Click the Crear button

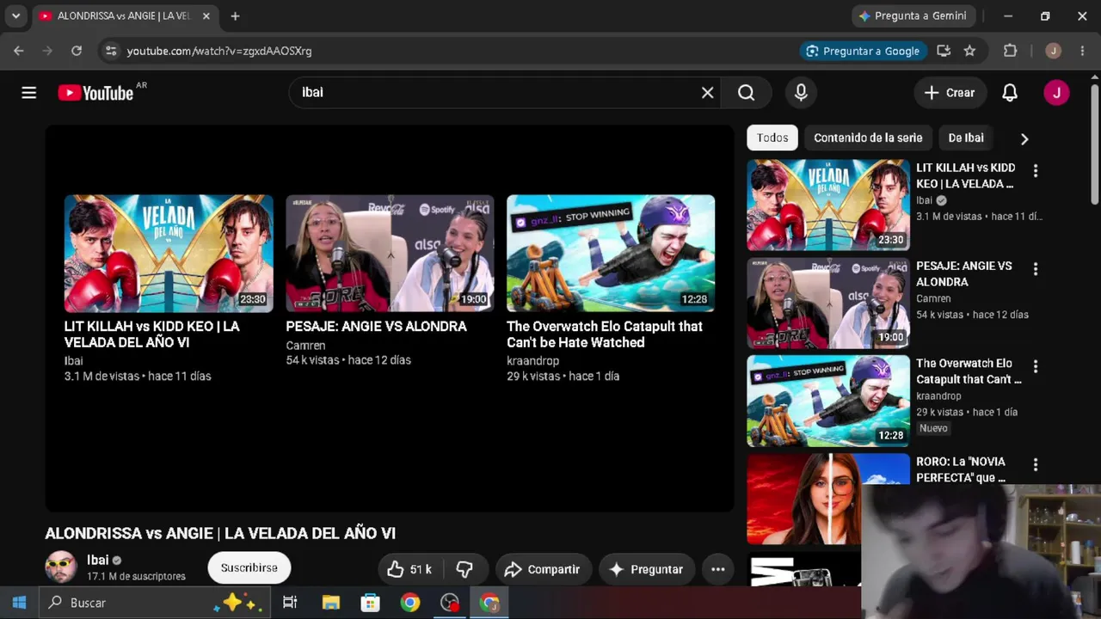coord(950,93)
